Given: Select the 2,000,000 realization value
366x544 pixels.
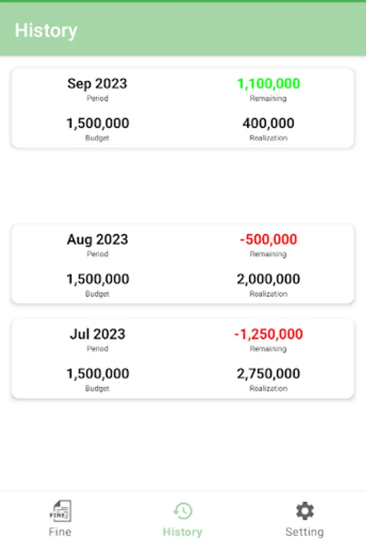Looking at the screenshot, I should click(x=268, y=279).
